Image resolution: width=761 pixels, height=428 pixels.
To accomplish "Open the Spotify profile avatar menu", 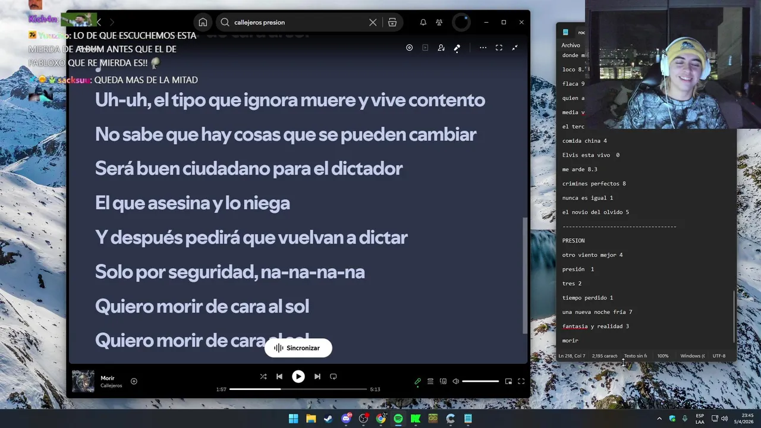I will point(461,22).
